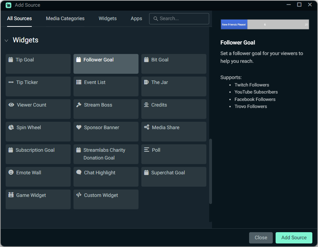Switch to the All Sources tab
Screen dimensions: 318x247
[19, 18]
